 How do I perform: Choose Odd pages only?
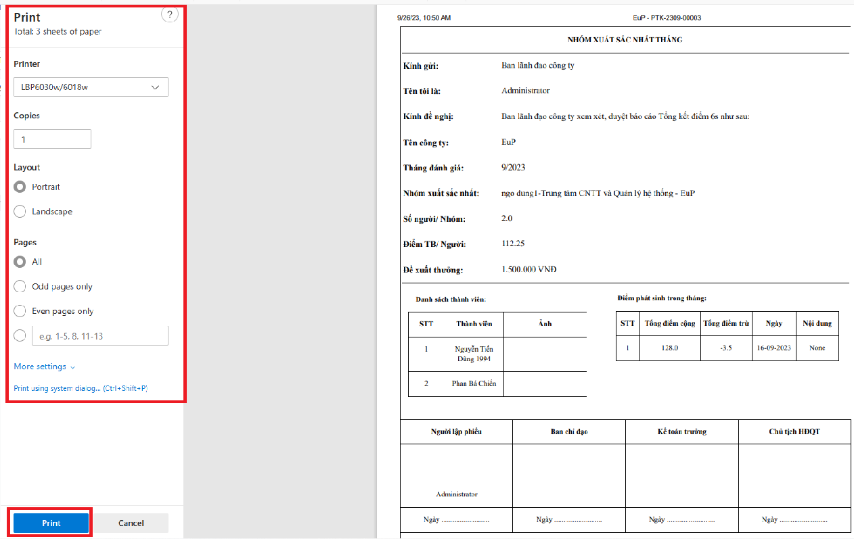20,287
